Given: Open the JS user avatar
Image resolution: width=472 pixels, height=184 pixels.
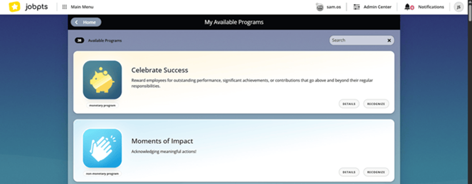Looking at the screenshot, I should (458, 7).
